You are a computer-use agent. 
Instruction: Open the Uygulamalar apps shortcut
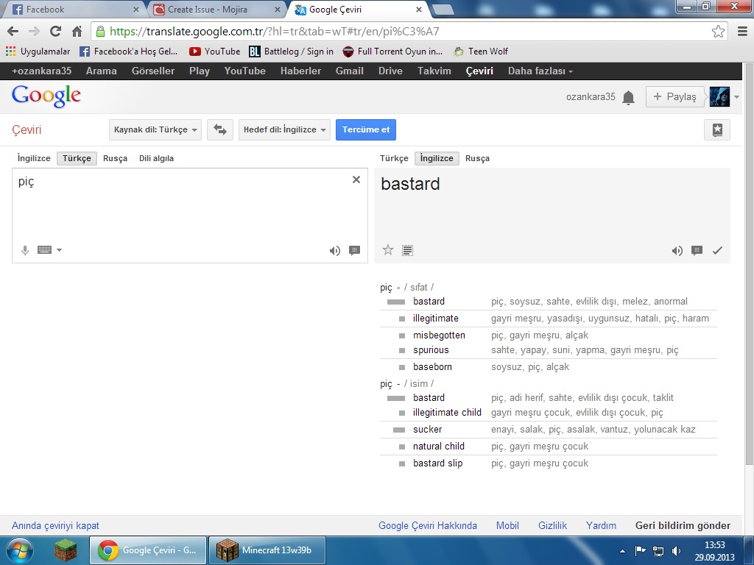tap(38, 51)
